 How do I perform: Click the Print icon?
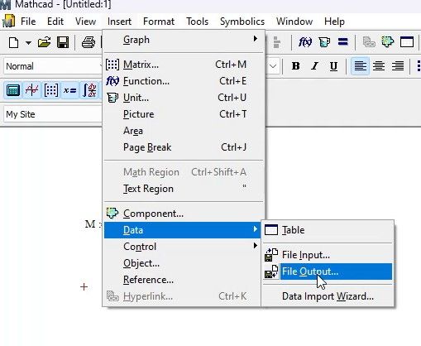89,42
